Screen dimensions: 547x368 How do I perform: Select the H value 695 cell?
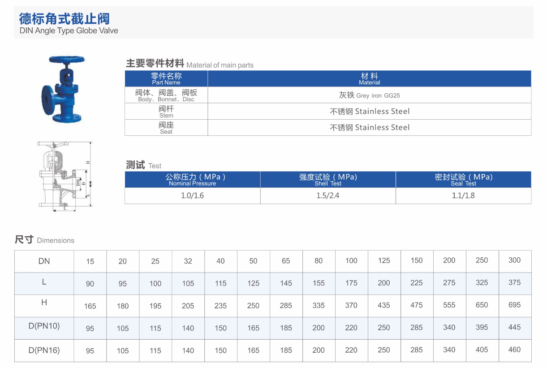[514, 305]
